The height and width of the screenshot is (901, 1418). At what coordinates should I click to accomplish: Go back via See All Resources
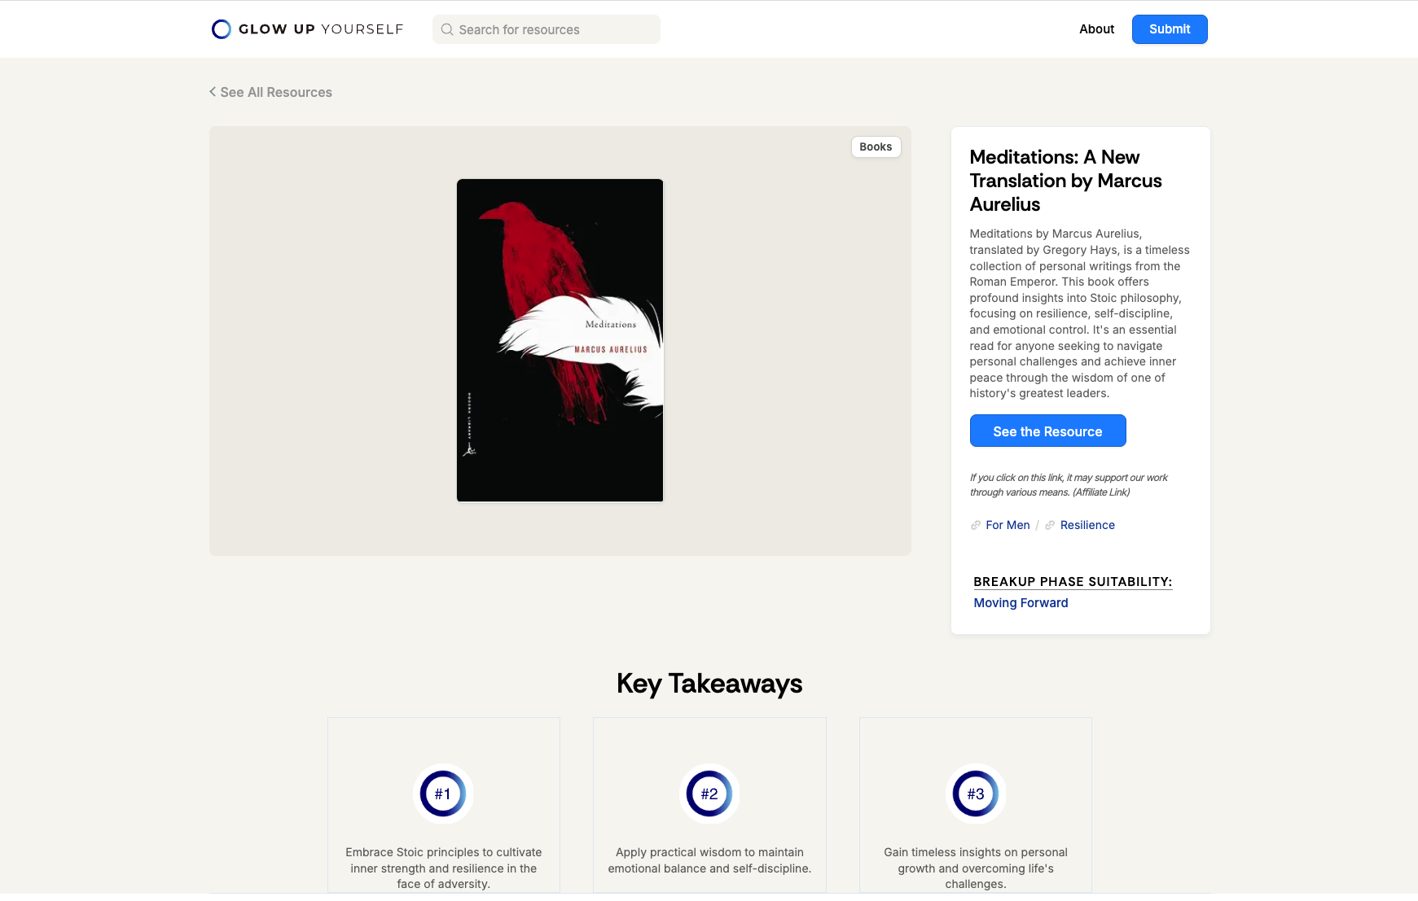[x=276, y=92]
